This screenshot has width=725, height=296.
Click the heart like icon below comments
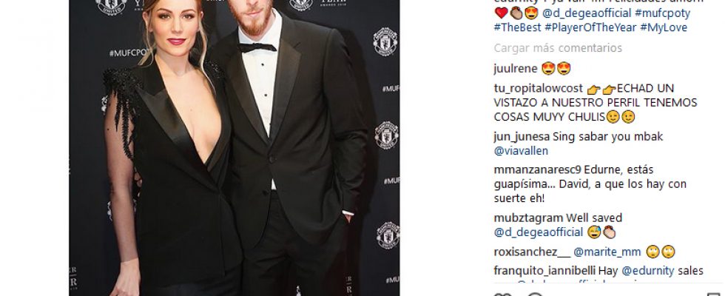pyautogui.click(x=502, y=295)
